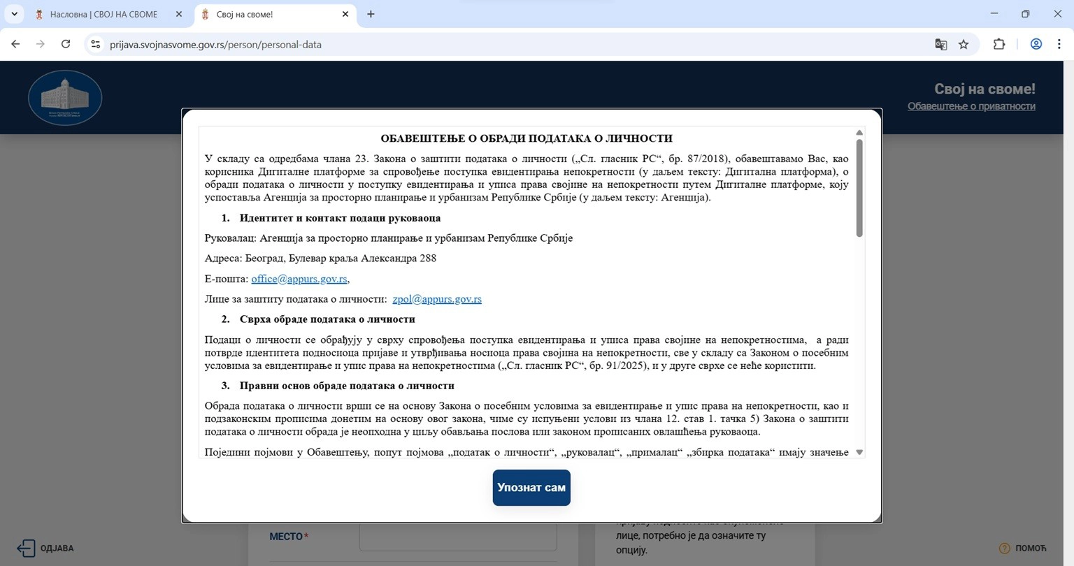The height and width of the screenshot is (566, 1074).
Task: Click the Свој на своме! header title
Action: coord(984,89)
